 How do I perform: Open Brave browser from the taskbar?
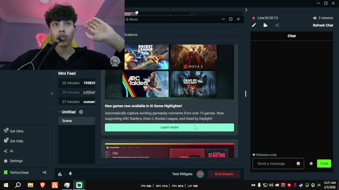(43, 185)
